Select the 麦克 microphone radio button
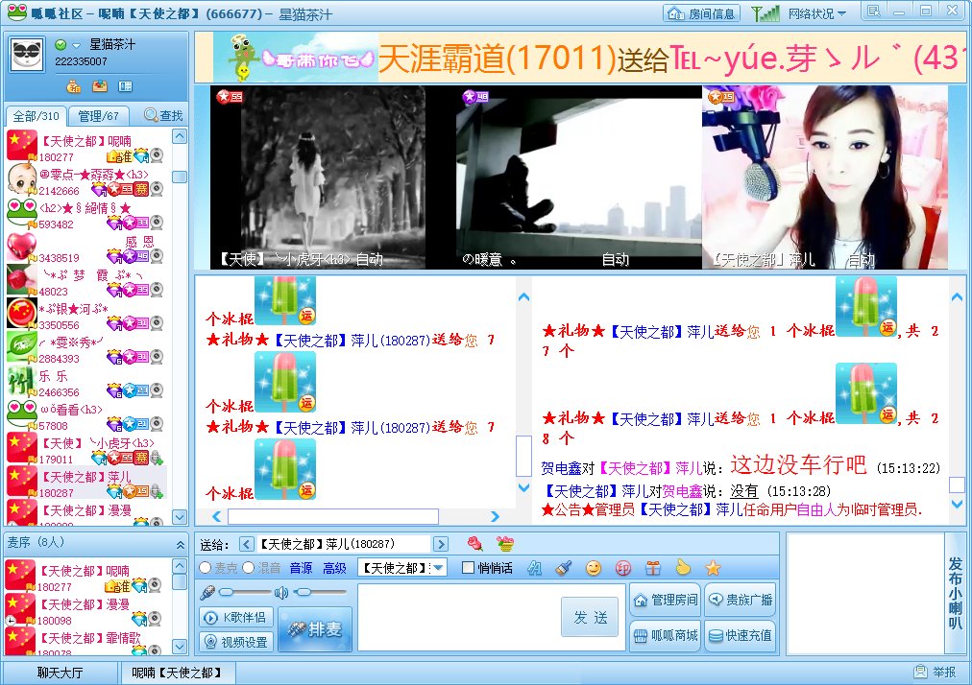972x685 pixels. [204, 567]
